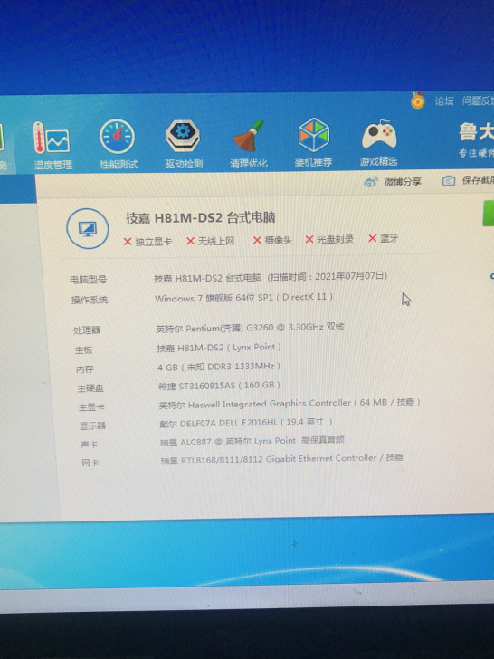Click the 希捷 ST3160815AS 160 GB value

tap(219, 386)
